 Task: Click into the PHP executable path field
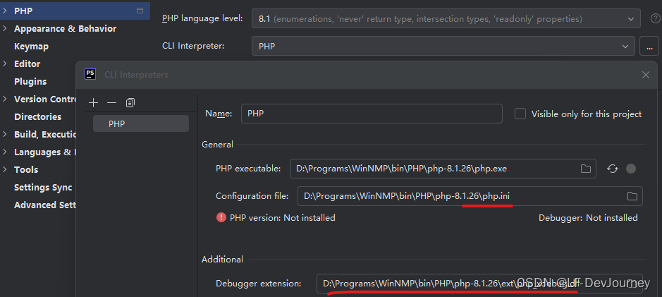click(443, 169)
